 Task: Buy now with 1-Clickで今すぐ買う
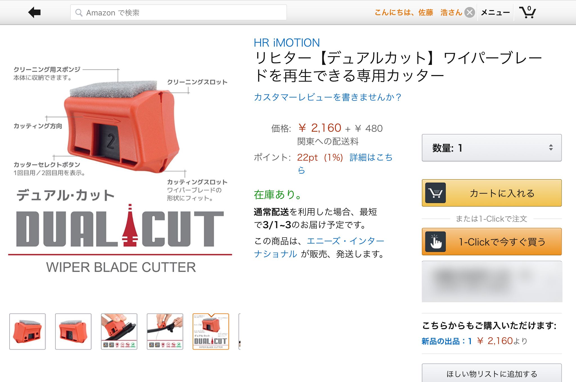(492, 242)
